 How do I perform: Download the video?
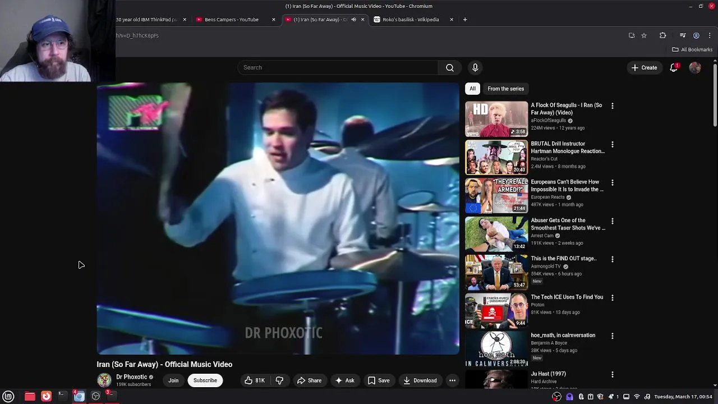[x=420, y=380]
